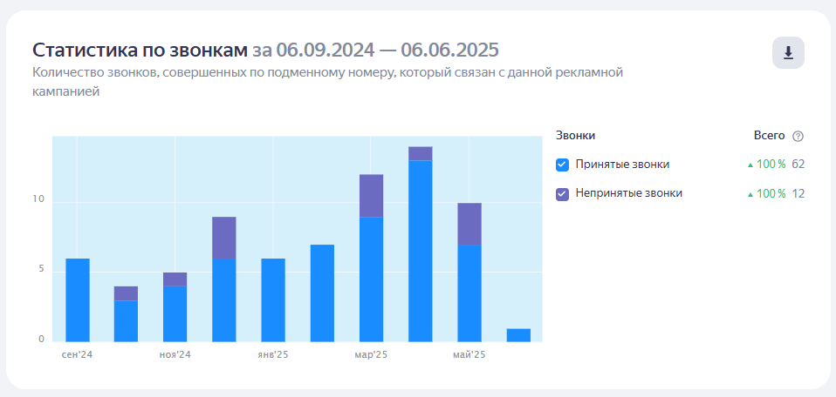The image size is (836, 397).
Task: Click the bar between сен'24 and ноя'24
Action: click(126, 314)
